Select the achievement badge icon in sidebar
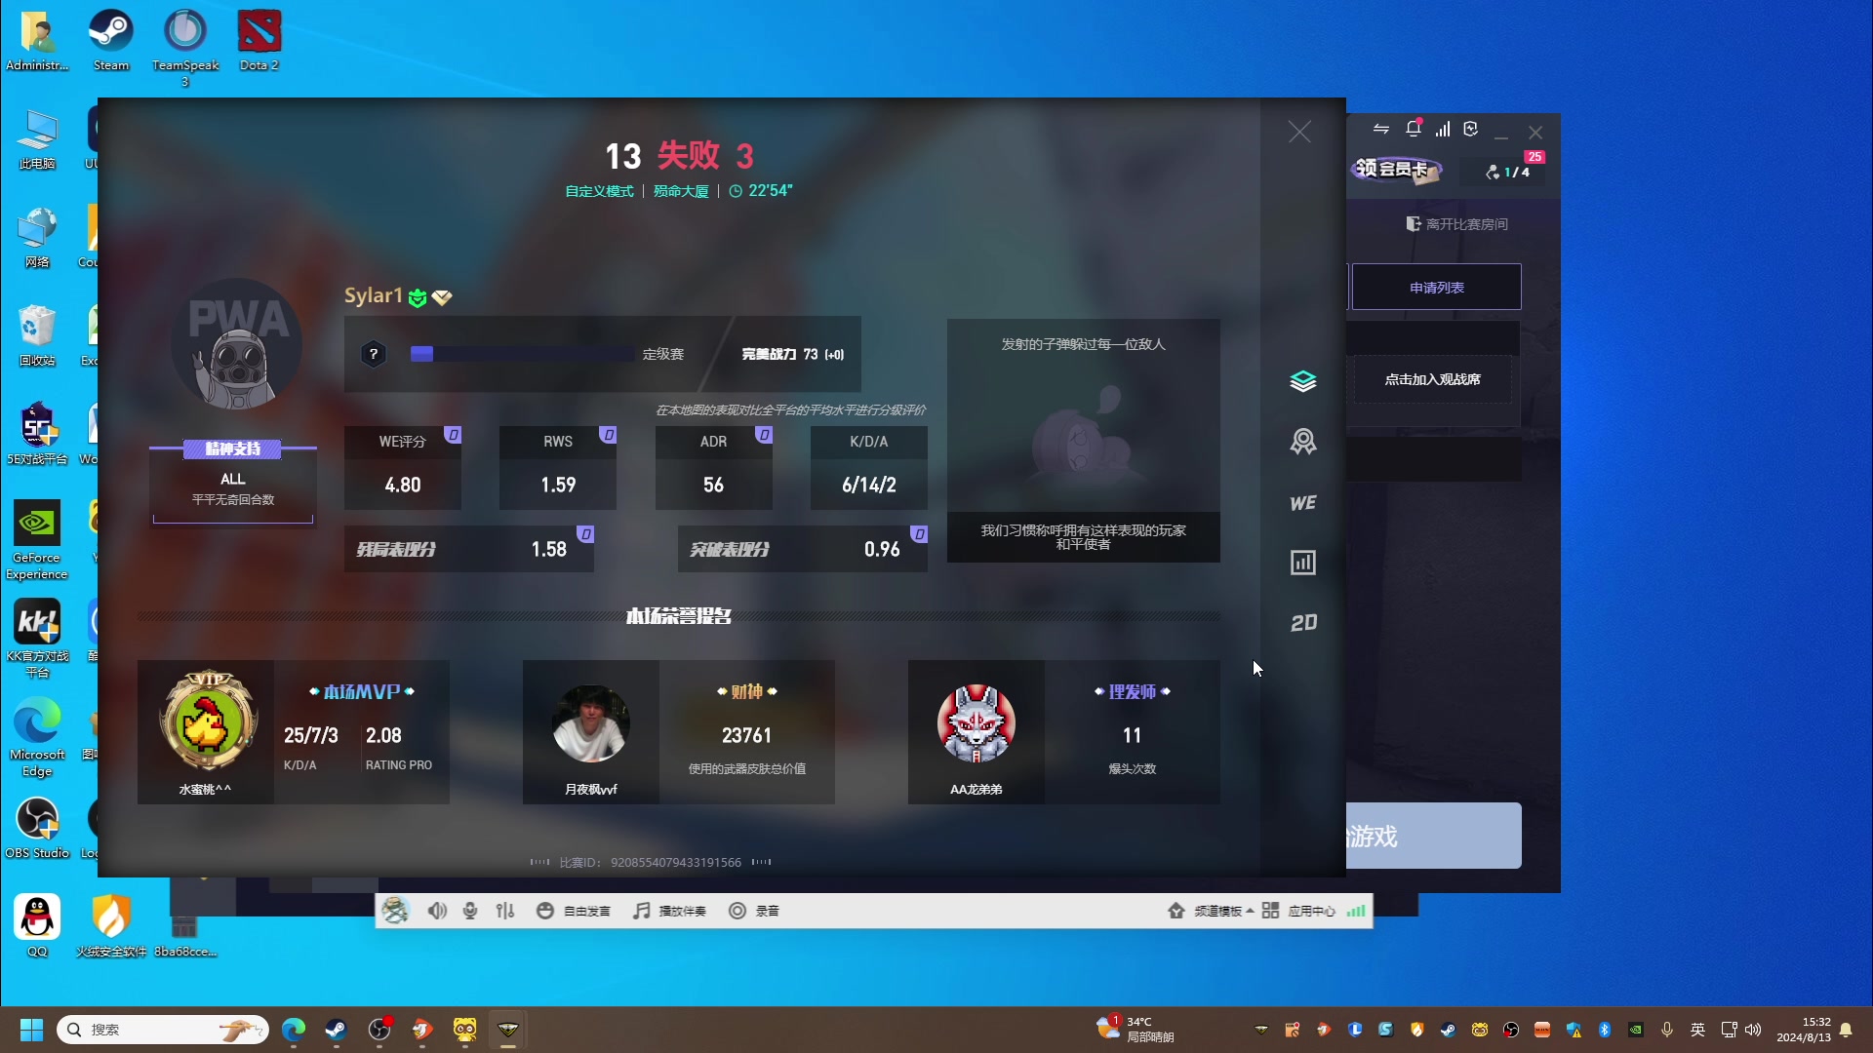This screenshot has width=1873, height=1053. 1303,441
